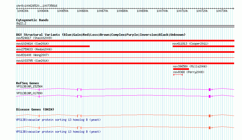This screenshot has height=140, width=242.
Task: Select transcript label VPS13B|NM_152564
Action: tap(29, 87)
